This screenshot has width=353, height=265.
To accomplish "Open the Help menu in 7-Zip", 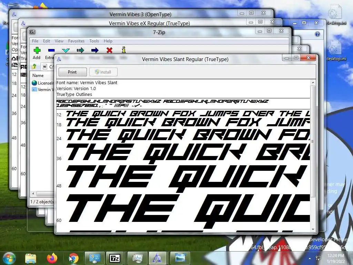I will click(x=108, y=41).
